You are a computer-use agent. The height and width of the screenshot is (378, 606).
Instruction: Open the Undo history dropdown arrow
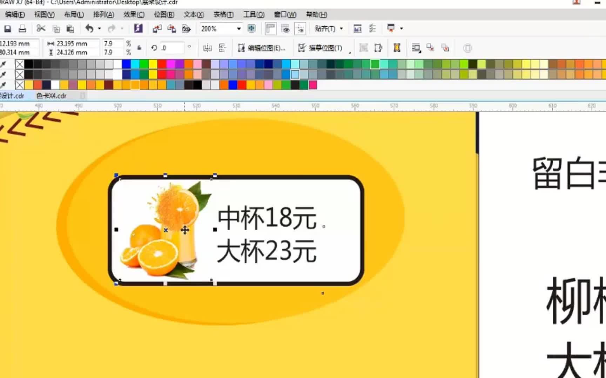(x=100, y=29)
